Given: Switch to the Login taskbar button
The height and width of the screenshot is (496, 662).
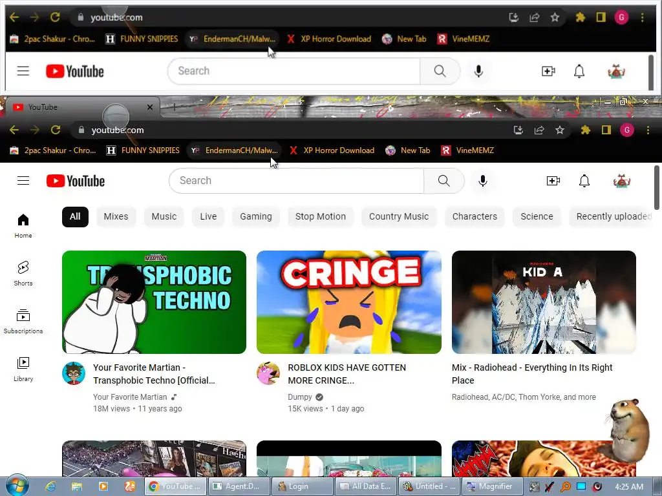Looking at the screenshot, I should (x=303, y=486).
